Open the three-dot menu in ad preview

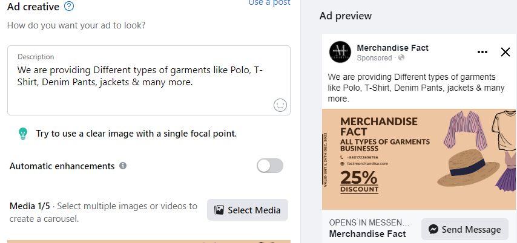pos(482,52)
